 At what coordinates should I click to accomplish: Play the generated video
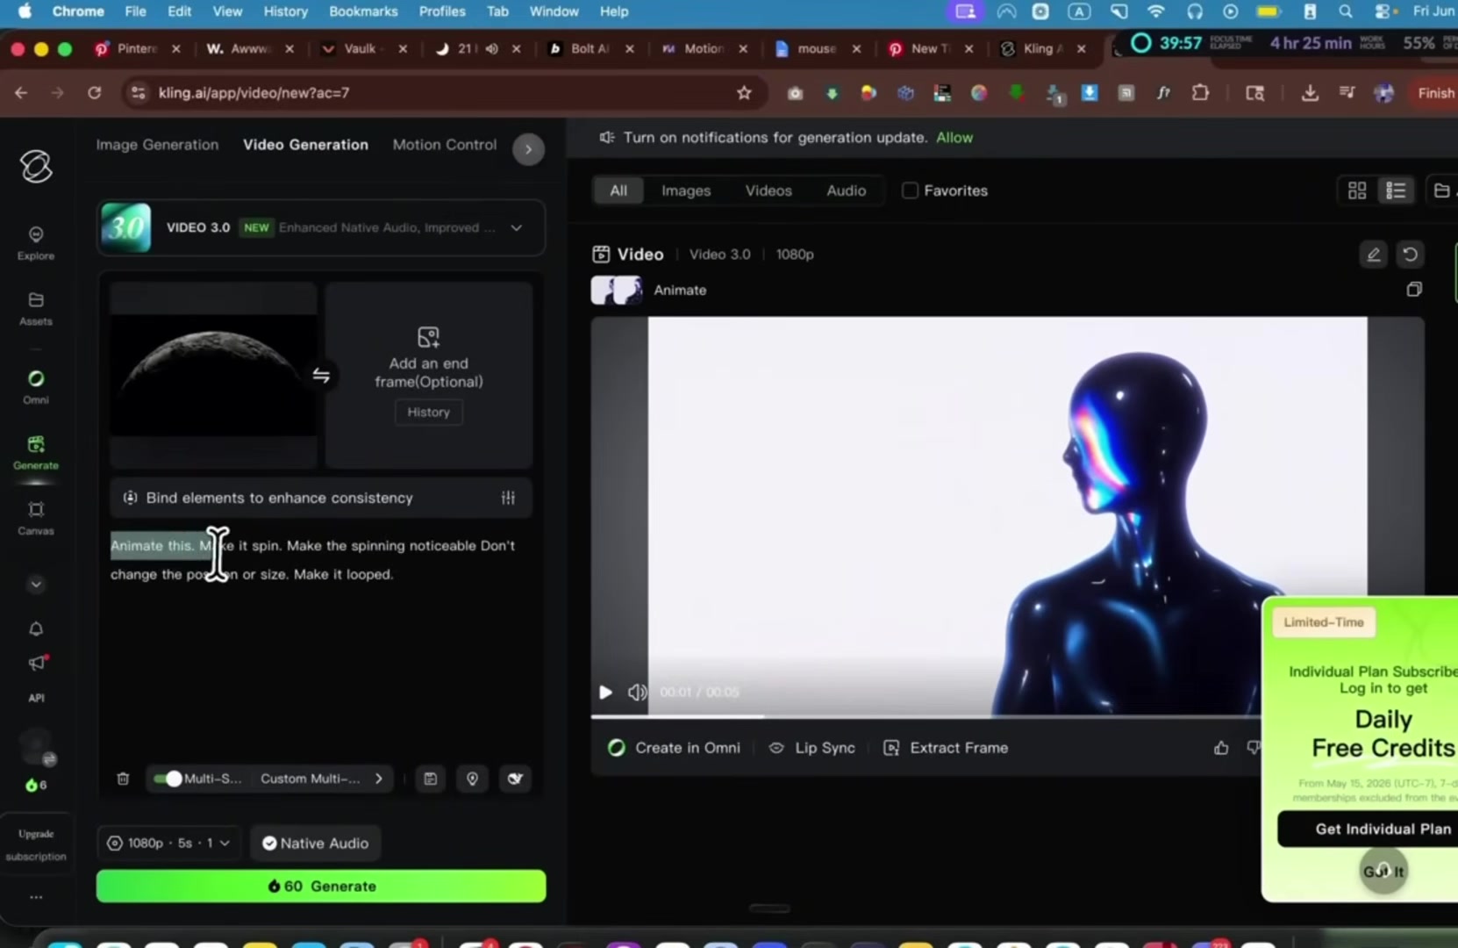point(605,692)
